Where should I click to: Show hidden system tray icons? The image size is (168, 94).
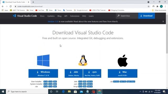140,92
